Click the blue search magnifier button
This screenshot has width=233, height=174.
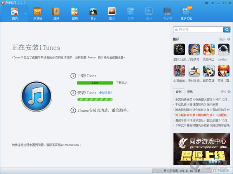point(227,30)
